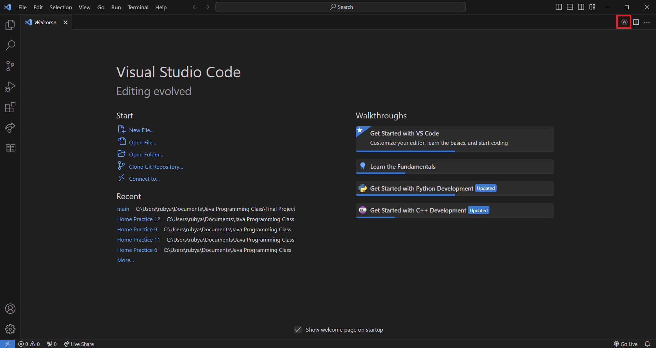The height and width of the screenshot is (348, 656).
Task: Open the Explorer view in activity bar
Action: (10, 25)
